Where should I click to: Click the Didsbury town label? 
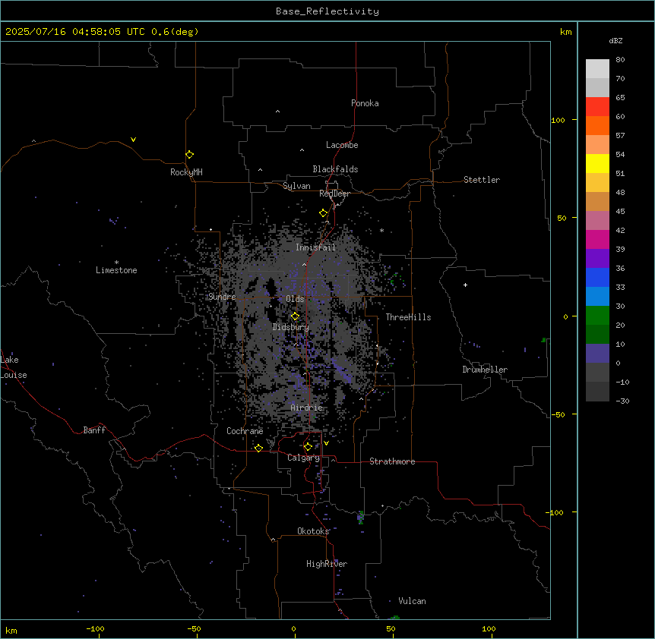coord(291,327)
